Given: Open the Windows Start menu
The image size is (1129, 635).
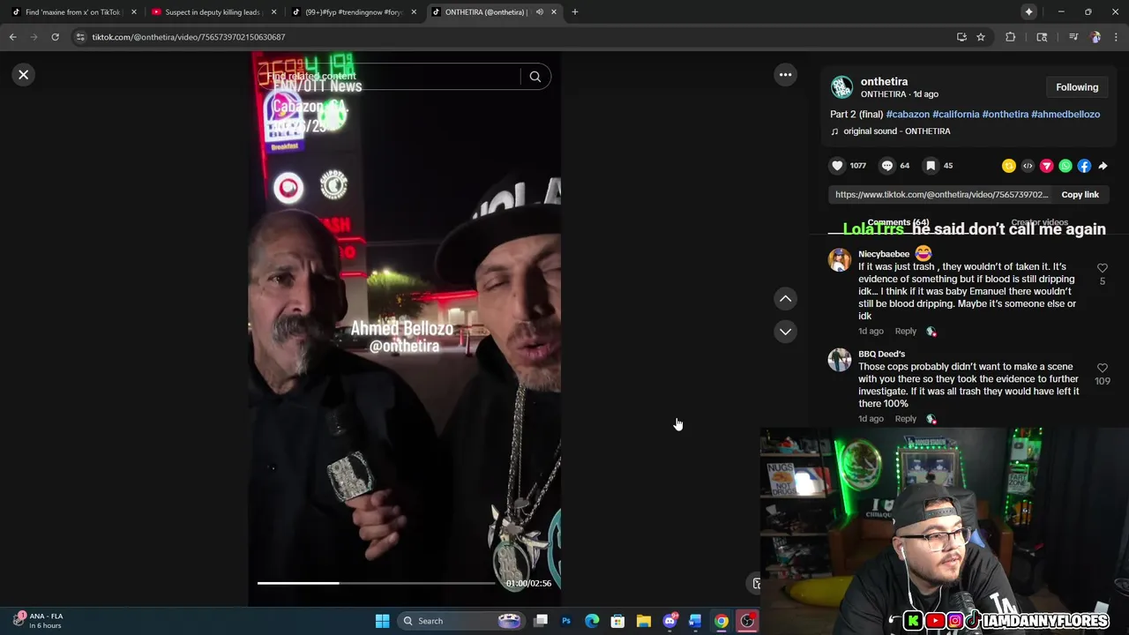Looking at the screenshot, I should pyautogui.click(x=382, y=621).
